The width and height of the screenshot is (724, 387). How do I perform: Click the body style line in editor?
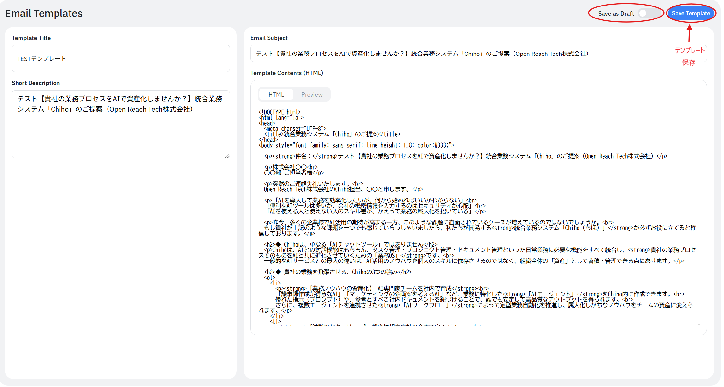[356, 145]
